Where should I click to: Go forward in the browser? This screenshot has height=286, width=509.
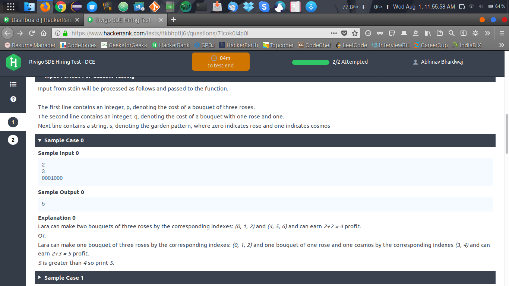coord(20,33)
